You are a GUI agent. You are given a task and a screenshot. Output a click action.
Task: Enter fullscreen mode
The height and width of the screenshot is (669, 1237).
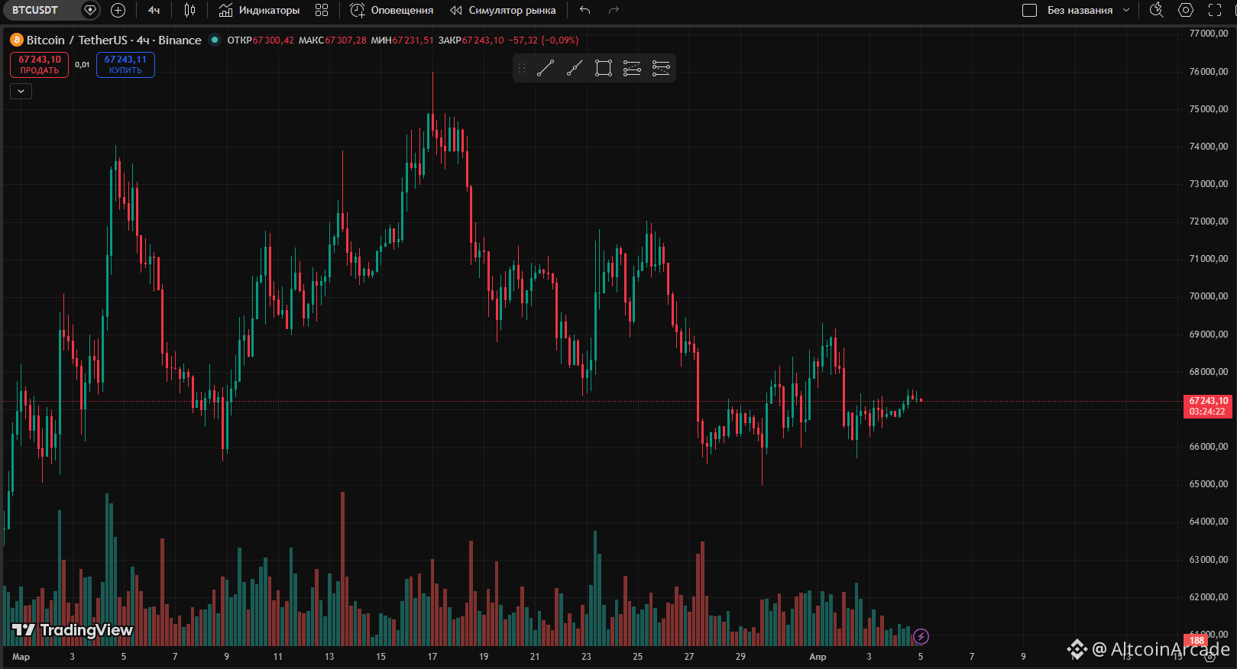pos(1215,10)
